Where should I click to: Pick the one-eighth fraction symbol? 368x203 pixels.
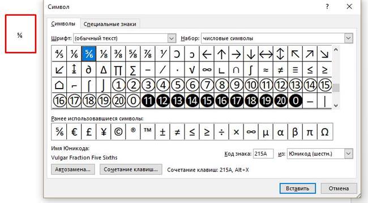[x=104, y=54]
